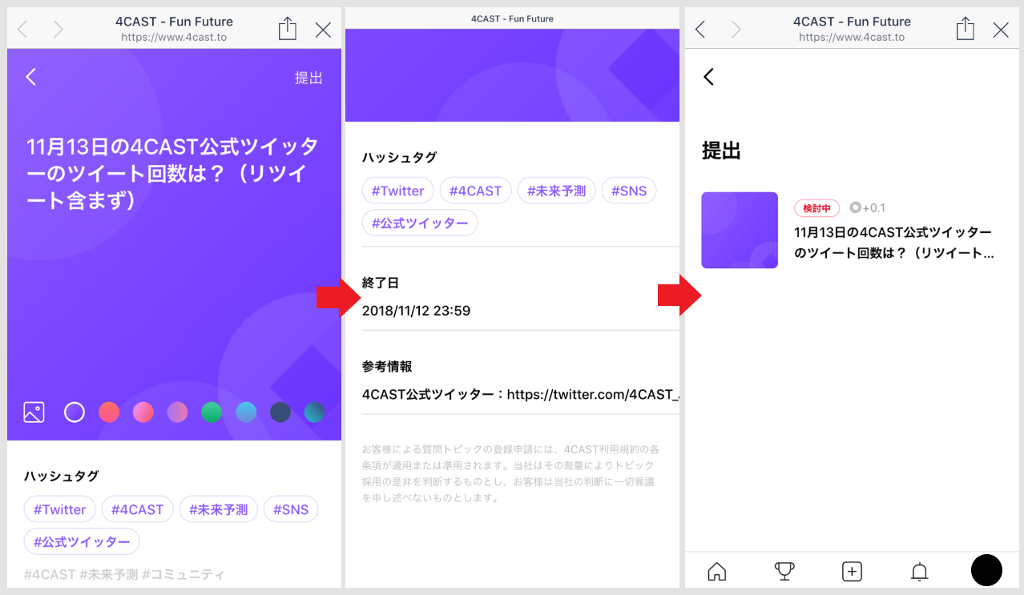Tap ハッシュタグ label in left screen
Viewport: 1024px width, 595px height.
[x=62, y=476]
